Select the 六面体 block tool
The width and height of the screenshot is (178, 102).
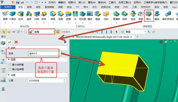click(x=13, y=16)
